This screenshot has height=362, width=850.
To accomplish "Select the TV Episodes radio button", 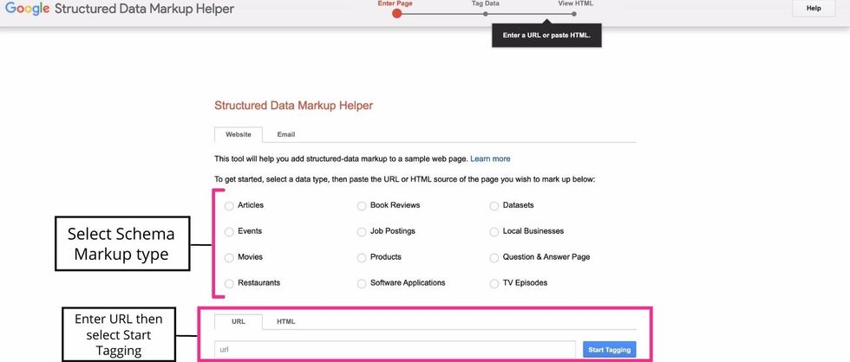I will [494, 283].
